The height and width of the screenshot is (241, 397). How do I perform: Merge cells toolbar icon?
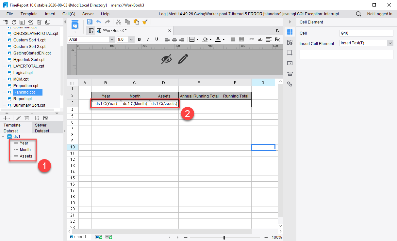click(233, 39)
